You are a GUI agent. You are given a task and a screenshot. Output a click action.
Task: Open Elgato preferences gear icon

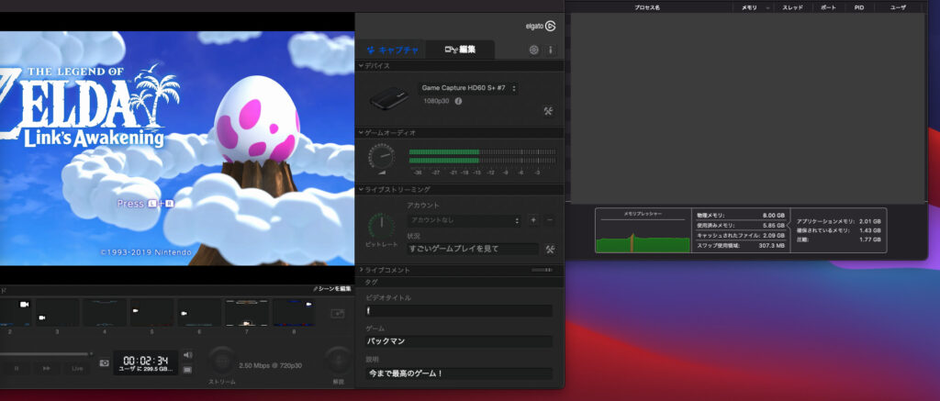click(x=533, y=50)
